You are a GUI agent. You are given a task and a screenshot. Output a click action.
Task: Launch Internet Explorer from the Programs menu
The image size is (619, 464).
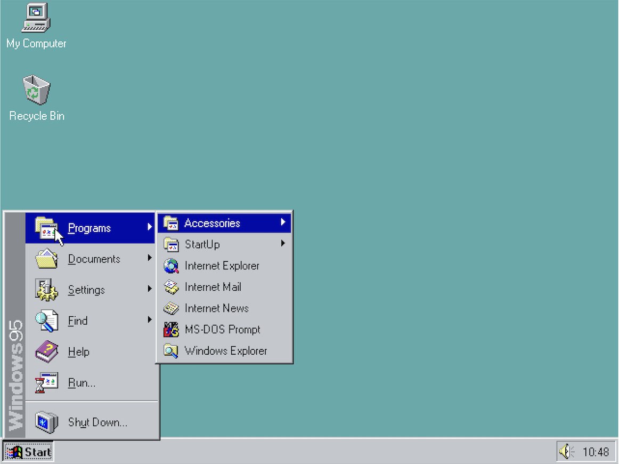click(x=222, y=266)
